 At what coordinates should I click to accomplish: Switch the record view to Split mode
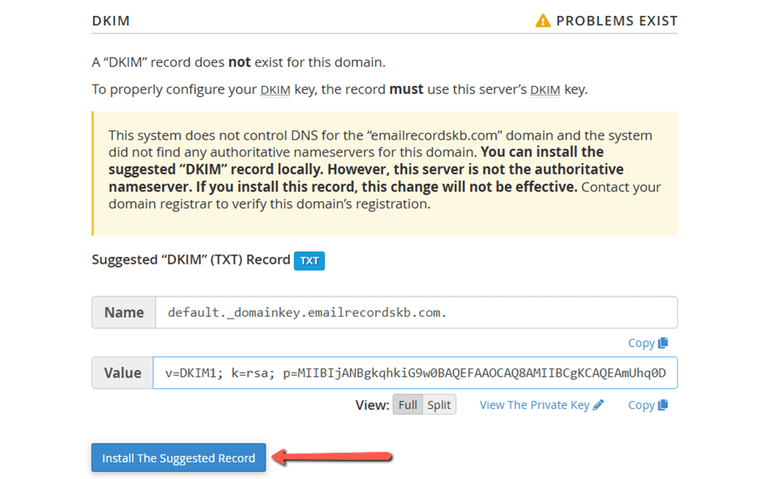click(x=440, y=404)
